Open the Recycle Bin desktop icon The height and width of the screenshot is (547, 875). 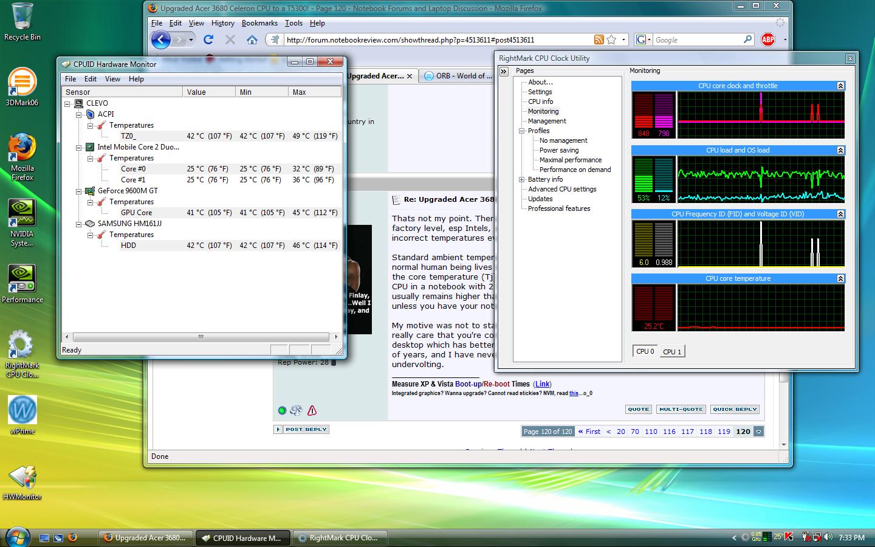22,22
